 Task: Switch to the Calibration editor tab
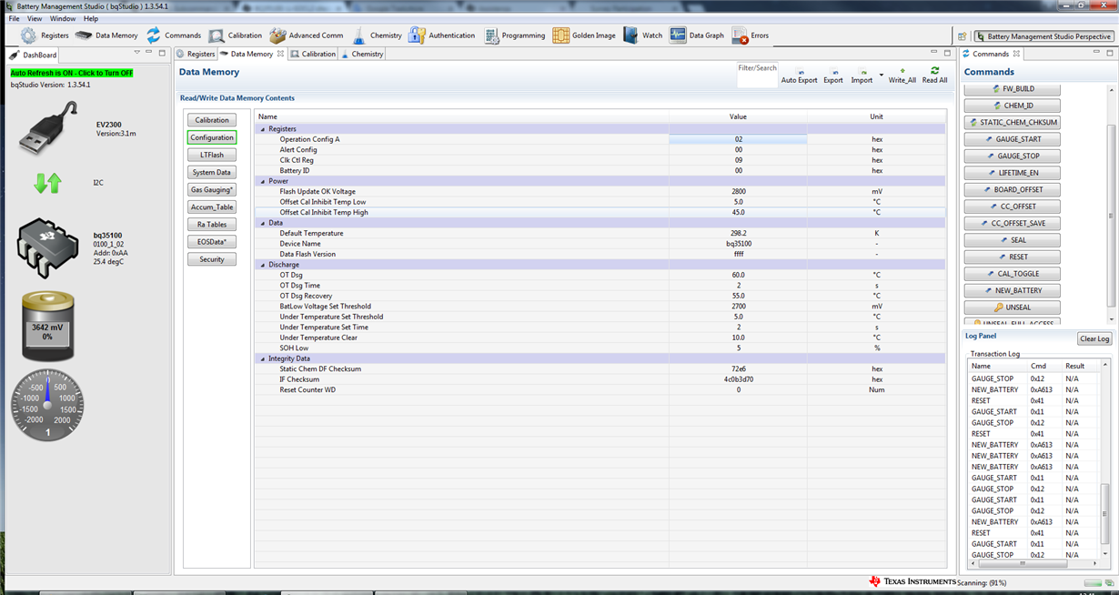tap(313, 54)
